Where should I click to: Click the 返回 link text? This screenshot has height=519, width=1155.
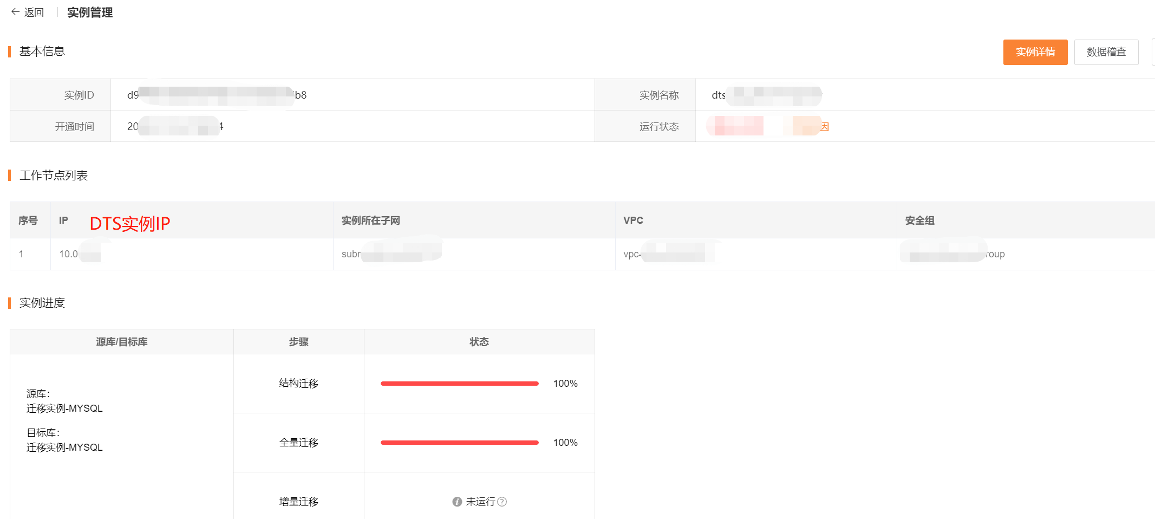tap(34, 12)
